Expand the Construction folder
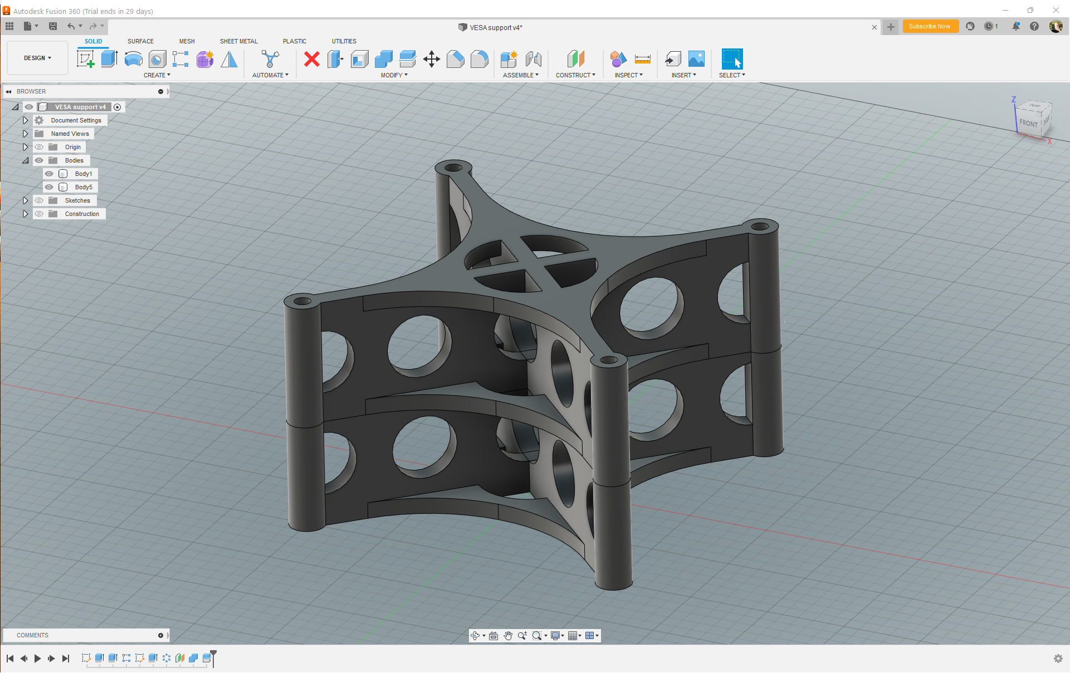This screenshot has height=673, width=1070. point(24,213)
